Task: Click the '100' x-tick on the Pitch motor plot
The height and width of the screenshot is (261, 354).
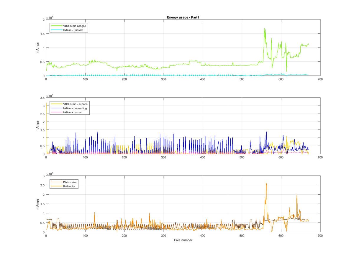Action: click(85, 236)
